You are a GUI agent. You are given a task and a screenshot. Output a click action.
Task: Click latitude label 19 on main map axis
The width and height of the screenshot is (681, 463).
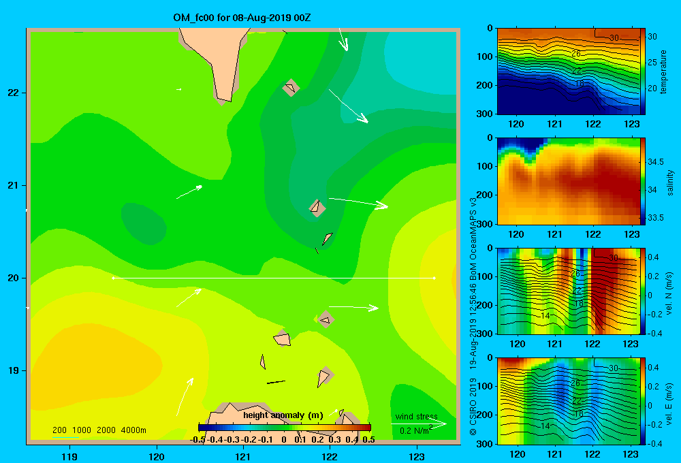pyautogui.click(x=14, y=370)
